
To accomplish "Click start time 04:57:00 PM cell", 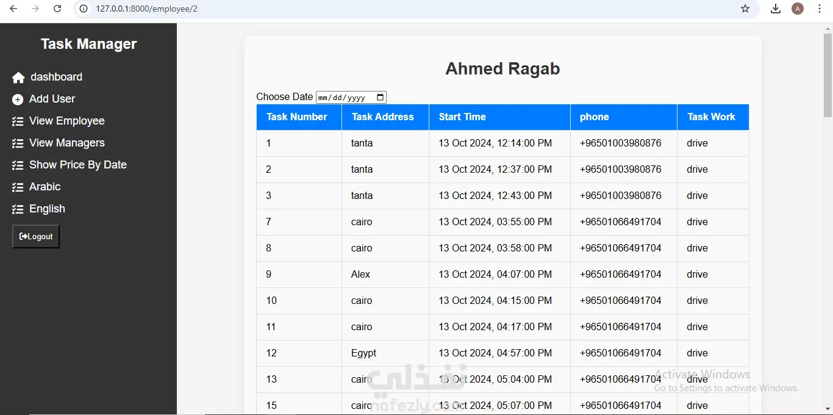I will click(x=499, y=353).
